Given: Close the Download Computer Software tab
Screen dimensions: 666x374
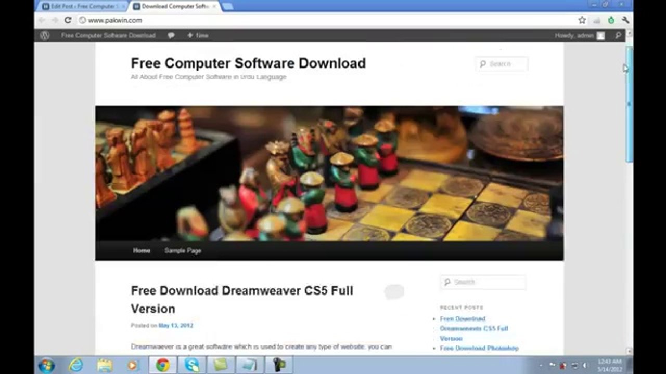Looking at the screenshot, I should [x=213, y=7].
